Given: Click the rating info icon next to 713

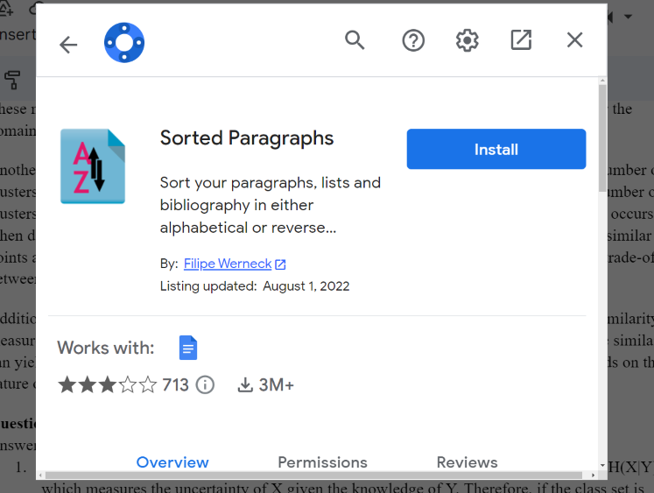Looking at the screenshot, I should tap(205, 384).
